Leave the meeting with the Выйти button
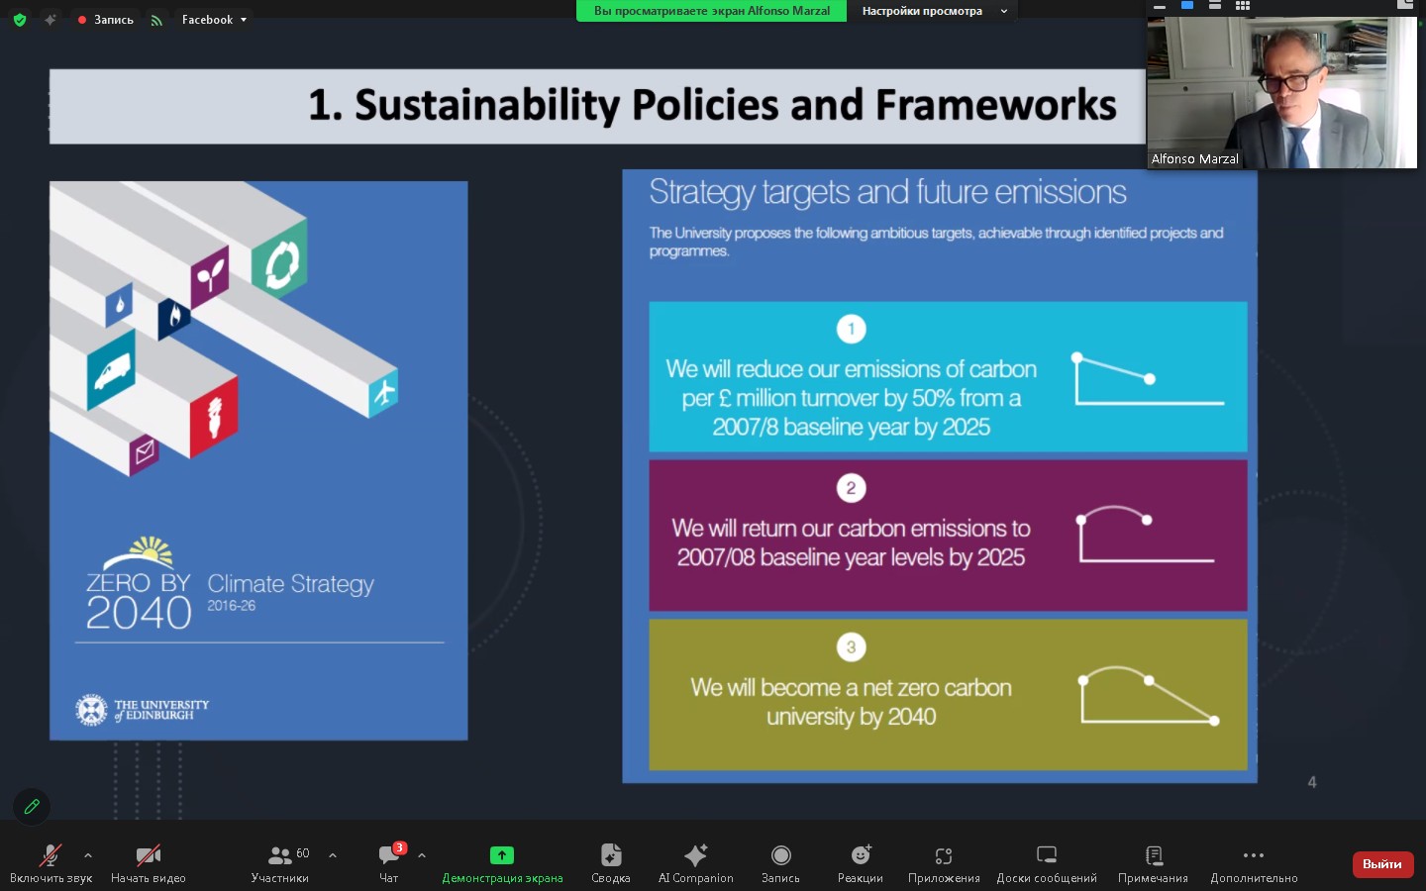 pos(1382,864)
